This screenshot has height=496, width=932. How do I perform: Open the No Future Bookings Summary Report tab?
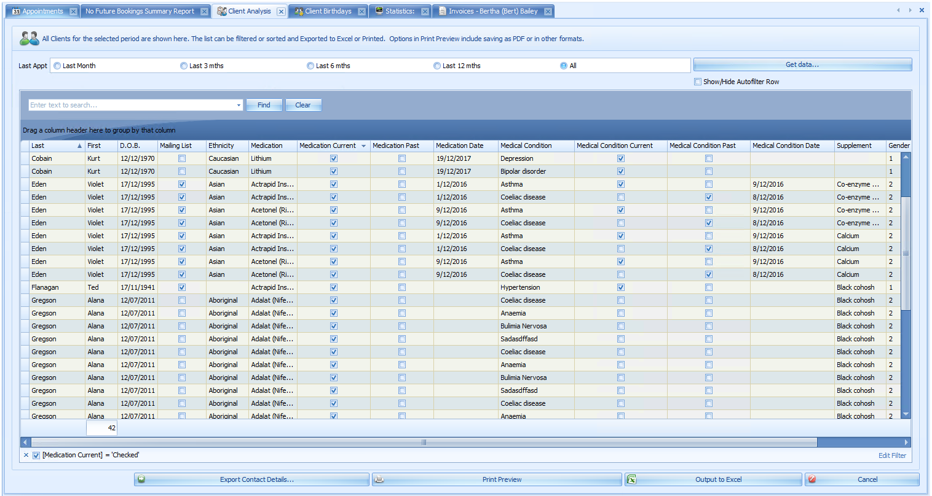[140, 12]
